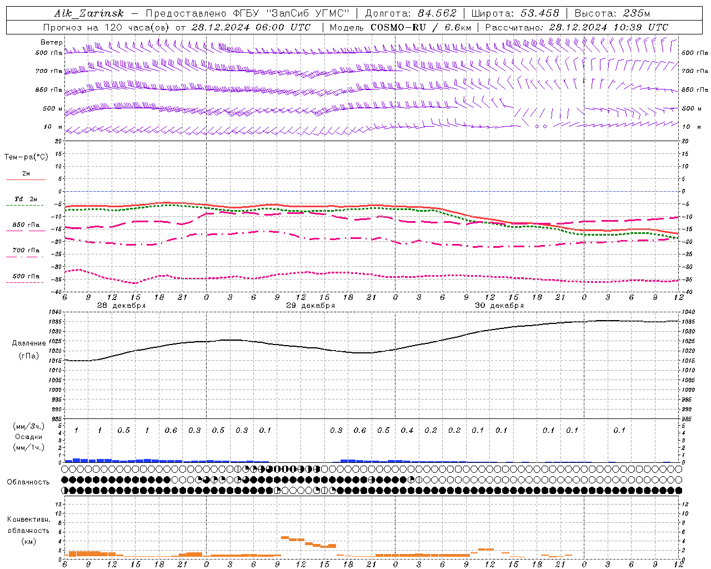Click the Осадки precipitation label
Screen dimensions: 711x569
pyautogui.click(x=28, y=437)
